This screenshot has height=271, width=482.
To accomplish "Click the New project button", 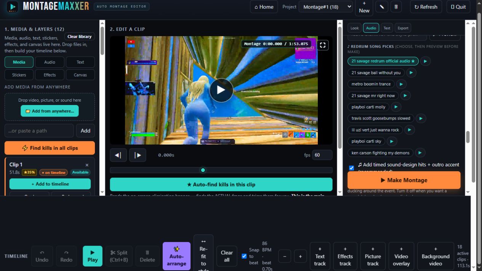I will (x=364, y=7).
